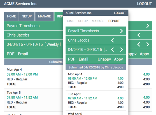Click LOGOUT in the front panel header
Viewport: 156px width, 115px height.
click(x=120, y=13)
